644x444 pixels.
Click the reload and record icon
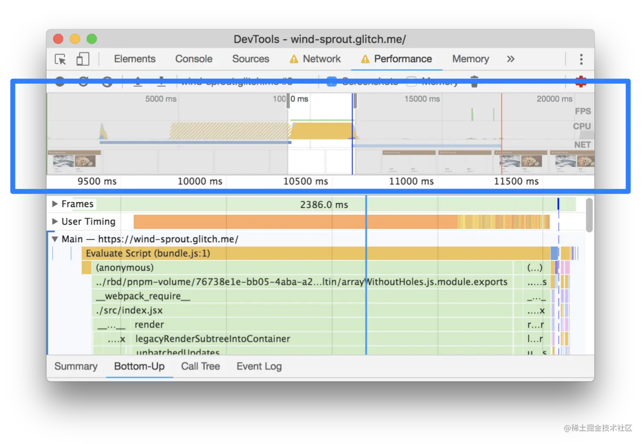(83, 81)
